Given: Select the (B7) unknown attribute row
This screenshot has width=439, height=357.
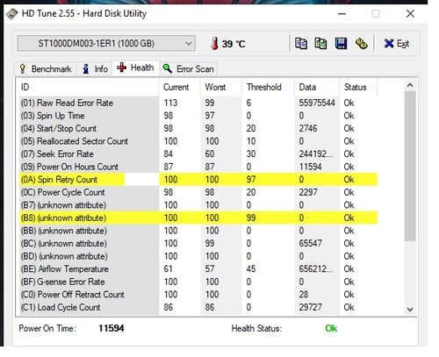Looking at the screenshot, I should point(198,205).
